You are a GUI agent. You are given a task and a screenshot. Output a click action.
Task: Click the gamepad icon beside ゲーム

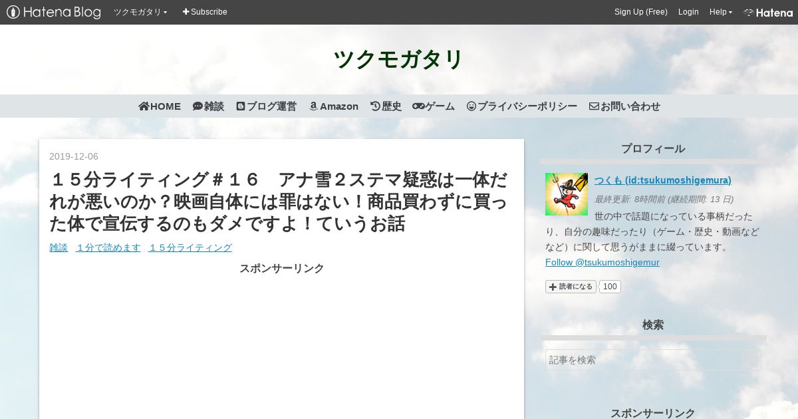point(418,106)
